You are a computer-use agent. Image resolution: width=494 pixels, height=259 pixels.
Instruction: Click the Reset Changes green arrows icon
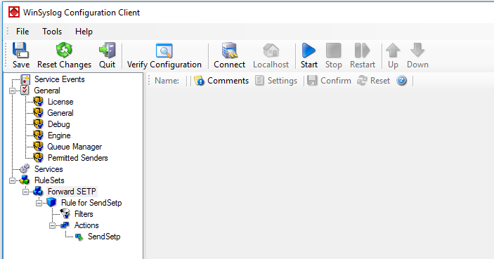point(64,51)
